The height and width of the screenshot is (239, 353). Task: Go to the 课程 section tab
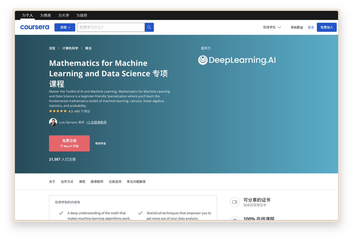click(x=82, y=182)
